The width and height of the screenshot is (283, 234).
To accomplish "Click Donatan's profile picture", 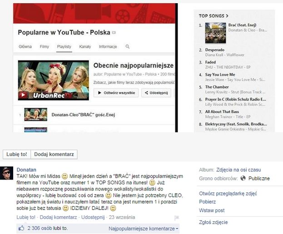I will 6,173.
